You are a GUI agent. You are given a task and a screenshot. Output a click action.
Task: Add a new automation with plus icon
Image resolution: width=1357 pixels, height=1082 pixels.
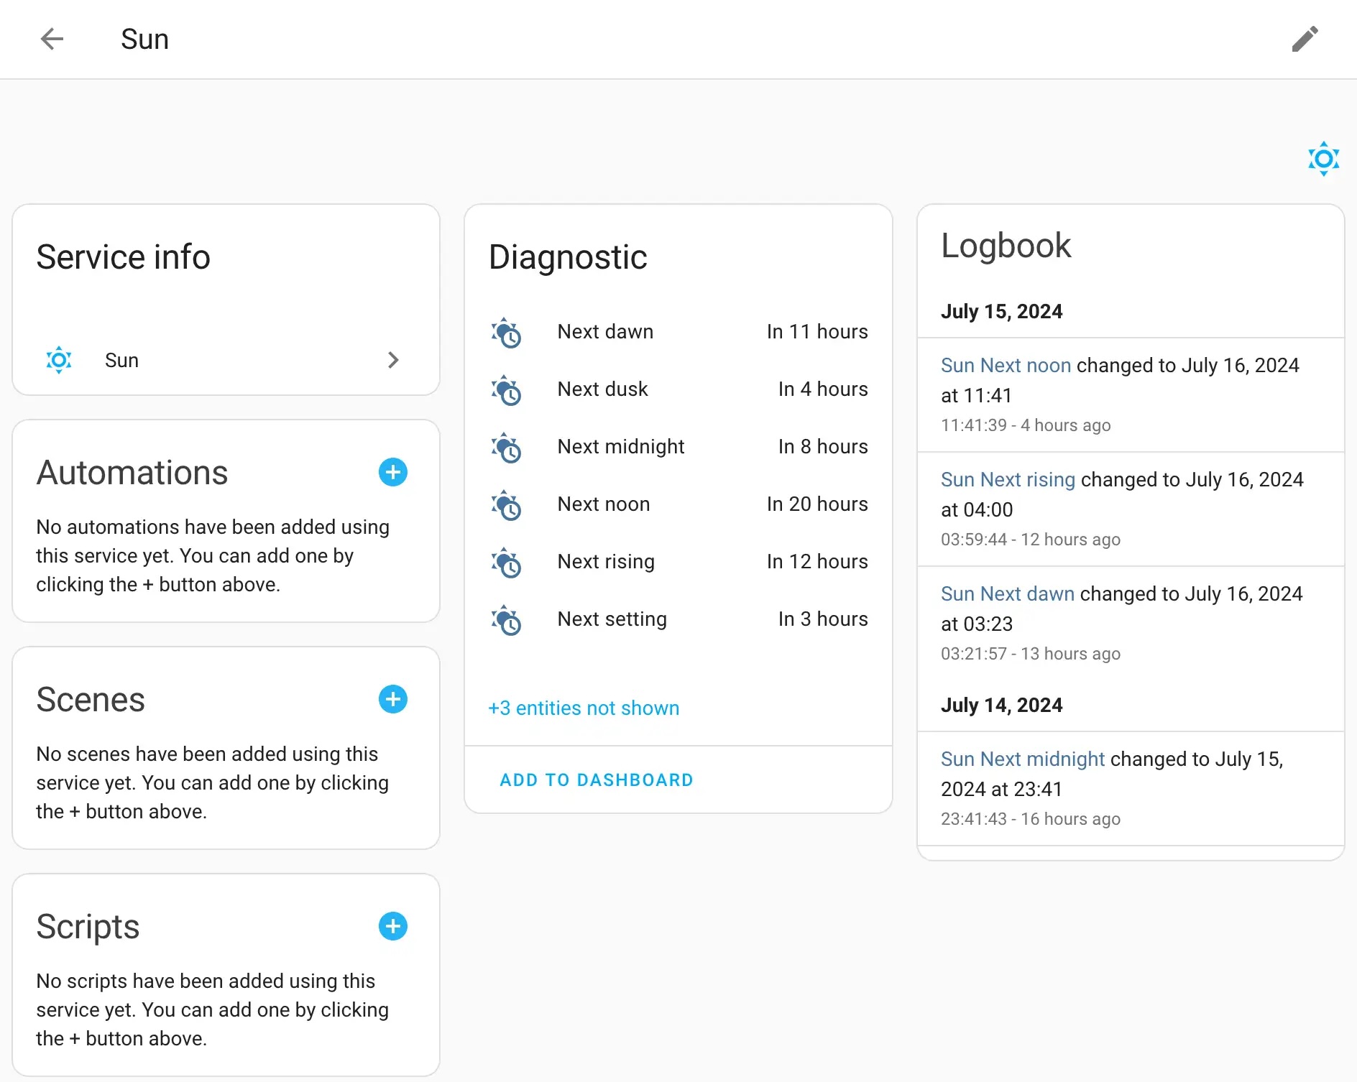pos(393,472)
